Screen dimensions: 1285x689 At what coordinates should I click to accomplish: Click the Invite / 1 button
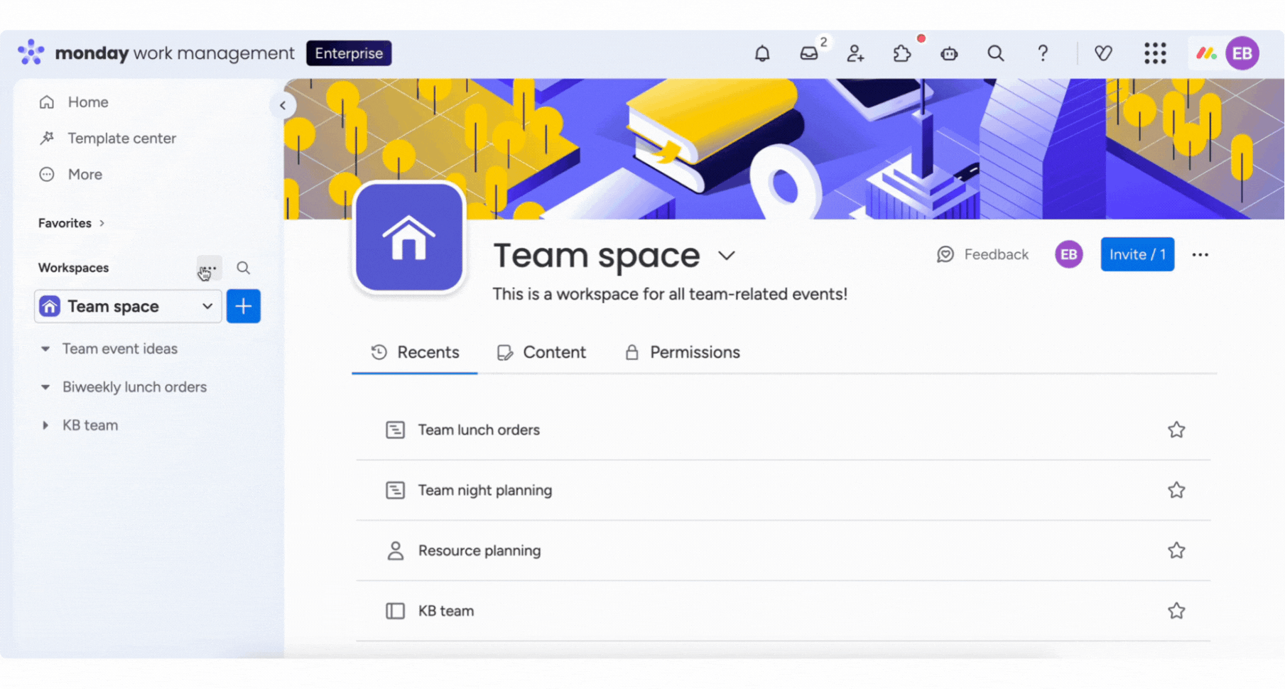pos(1137,254)
